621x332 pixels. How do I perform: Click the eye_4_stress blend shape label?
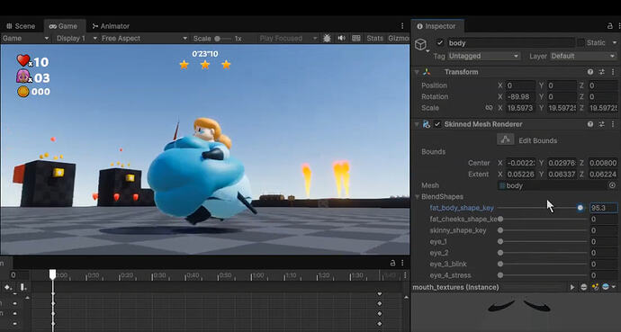point(450,275)
